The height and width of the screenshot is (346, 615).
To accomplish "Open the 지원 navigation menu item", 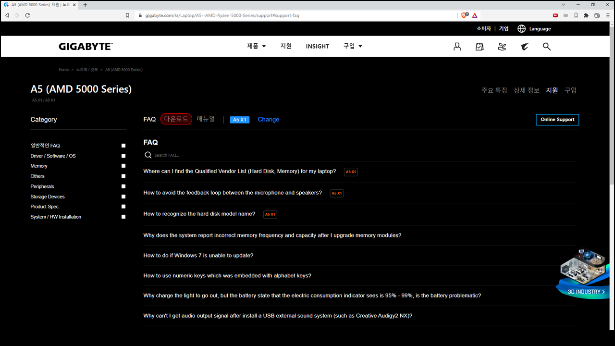I will [x=286, y=46].
